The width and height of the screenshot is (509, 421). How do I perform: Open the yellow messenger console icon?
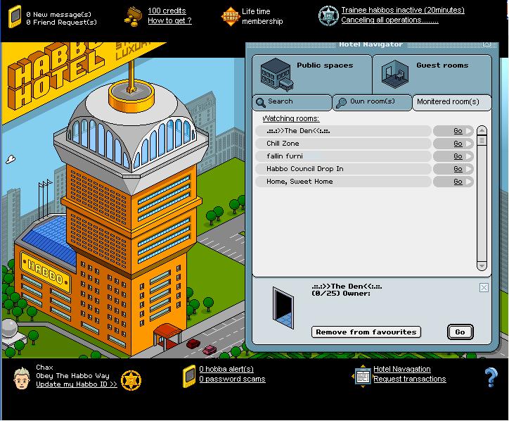point(15,17)
